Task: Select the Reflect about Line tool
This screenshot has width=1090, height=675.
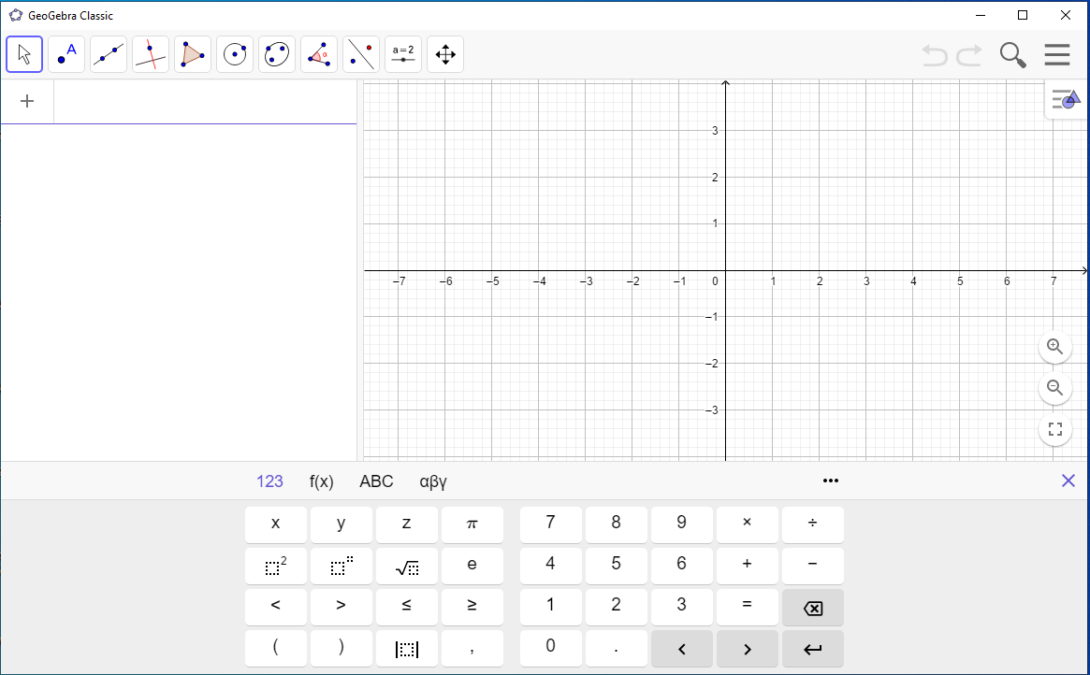Action: tap(361, 54)
